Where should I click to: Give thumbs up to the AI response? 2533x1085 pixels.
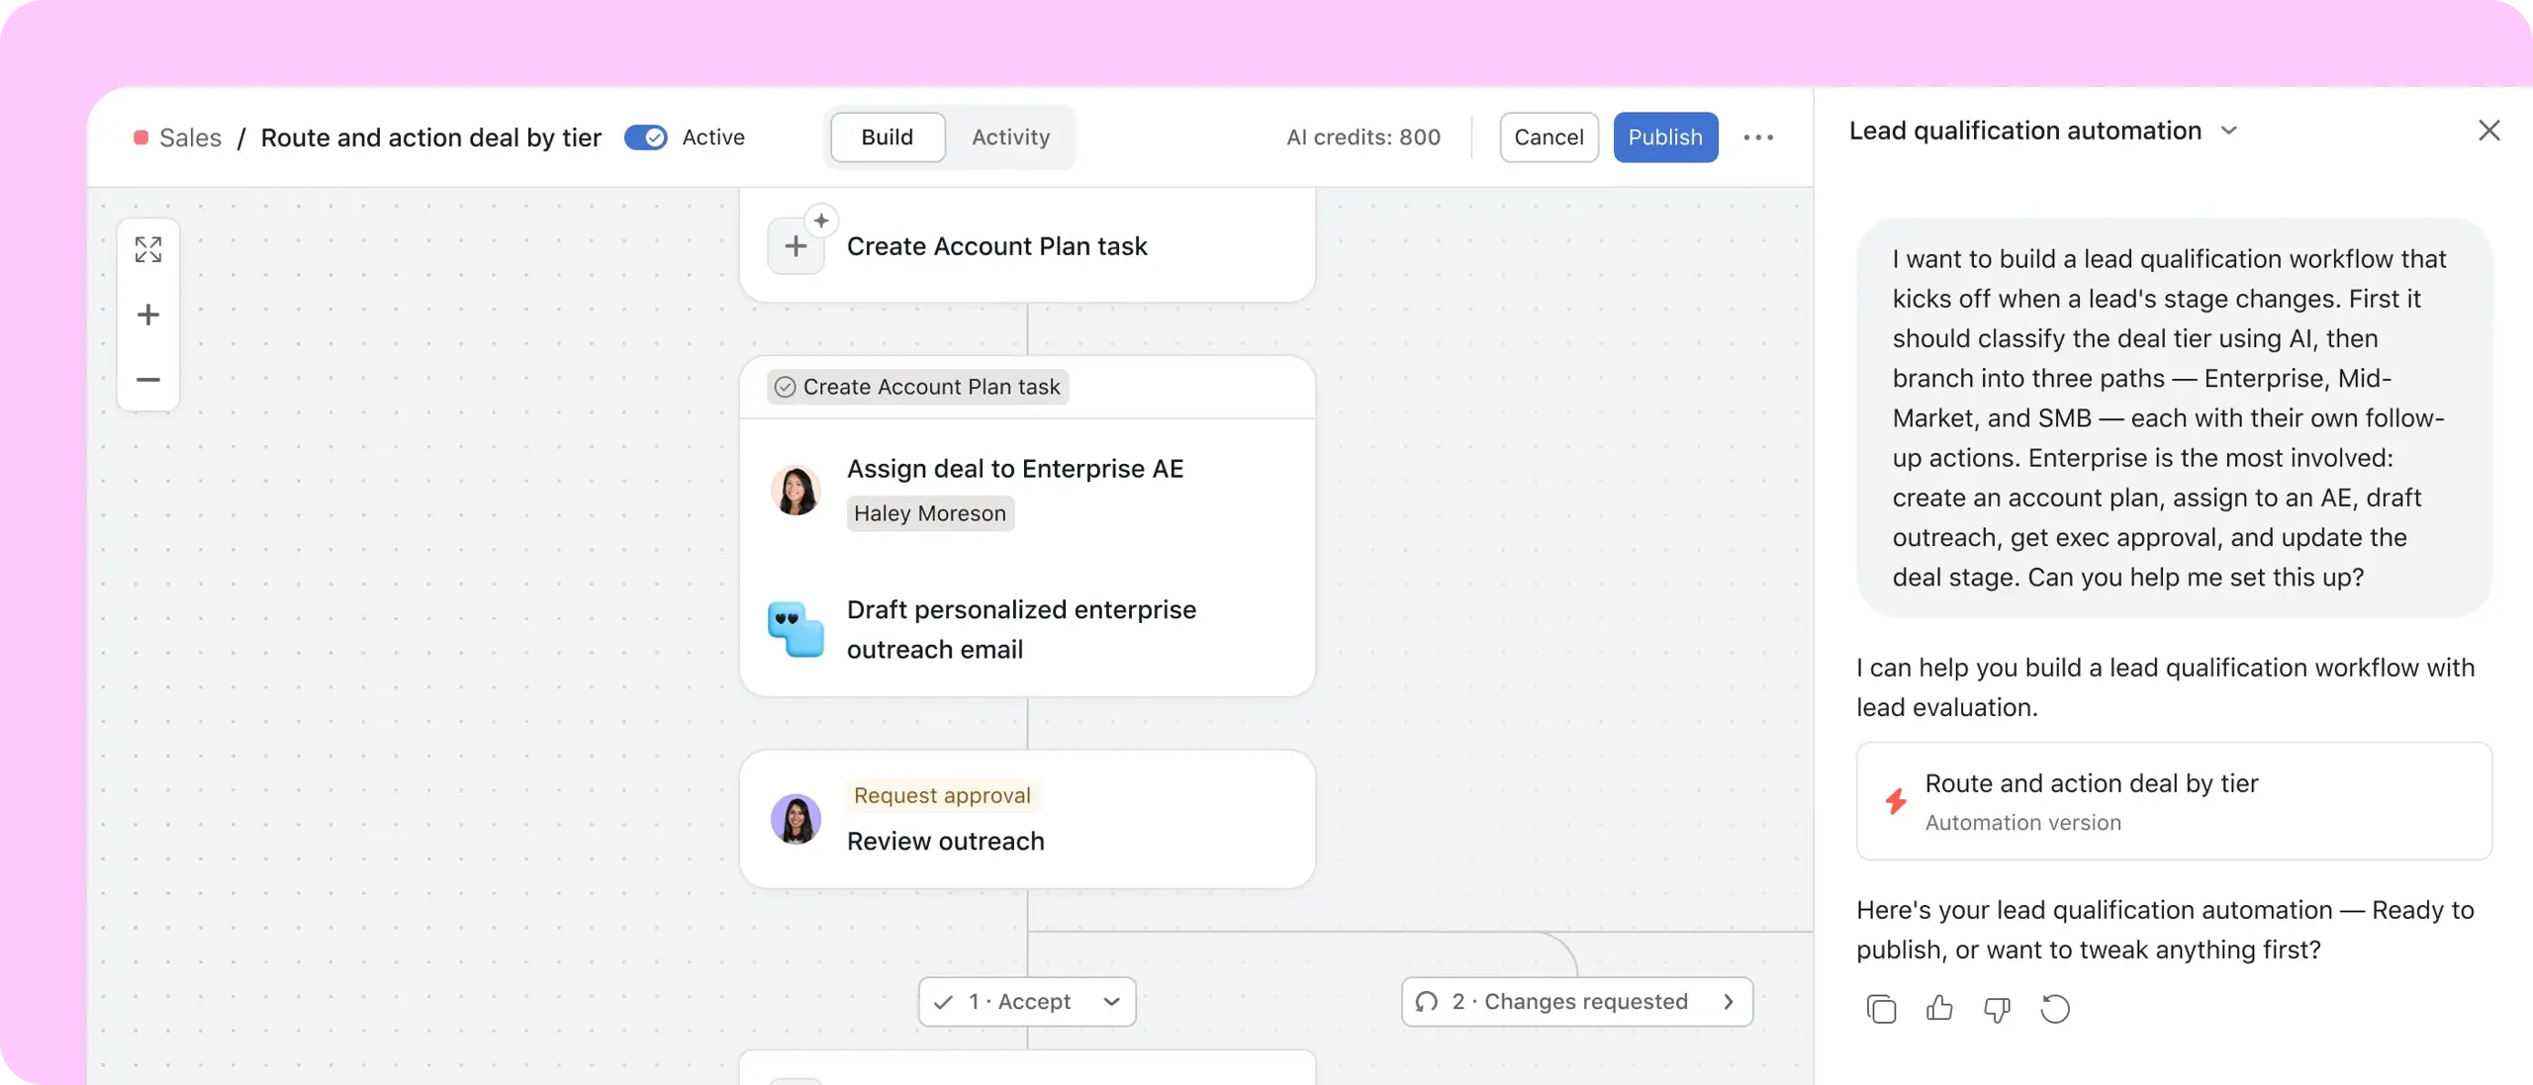coord(1939,1009)
